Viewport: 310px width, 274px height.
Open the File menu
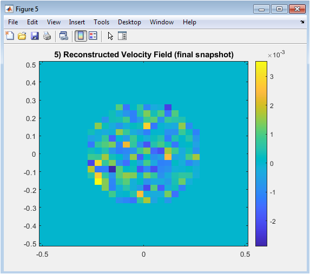point(13,22)
